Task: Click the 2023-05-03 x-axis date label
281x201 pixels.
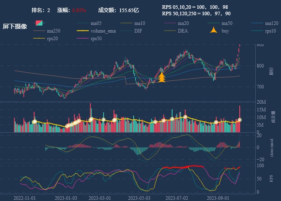Action: click(x=139, y=198)
